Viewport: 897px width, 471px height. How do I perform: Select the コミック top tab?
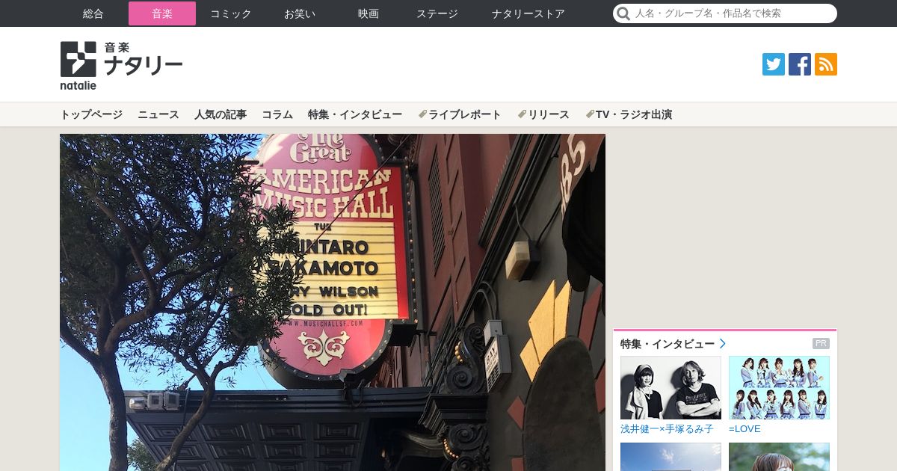coord(231,13)
